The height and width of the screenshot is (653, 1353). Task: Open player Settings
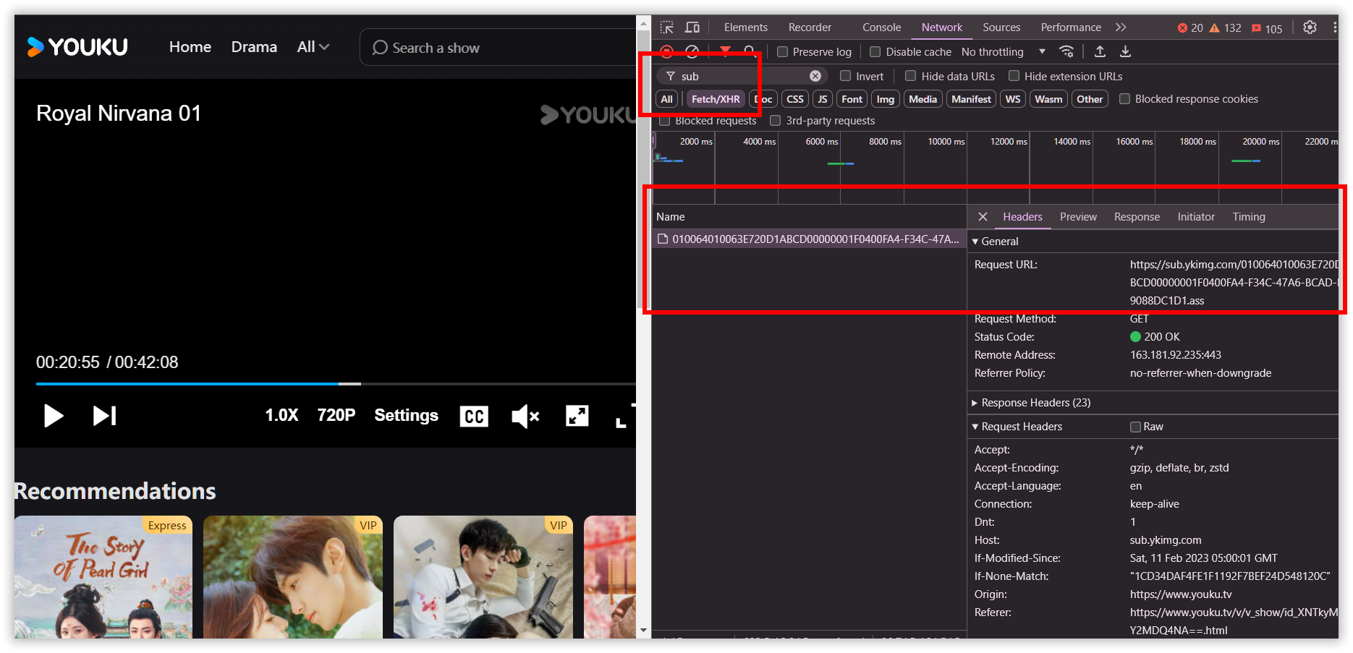[406, 415]
